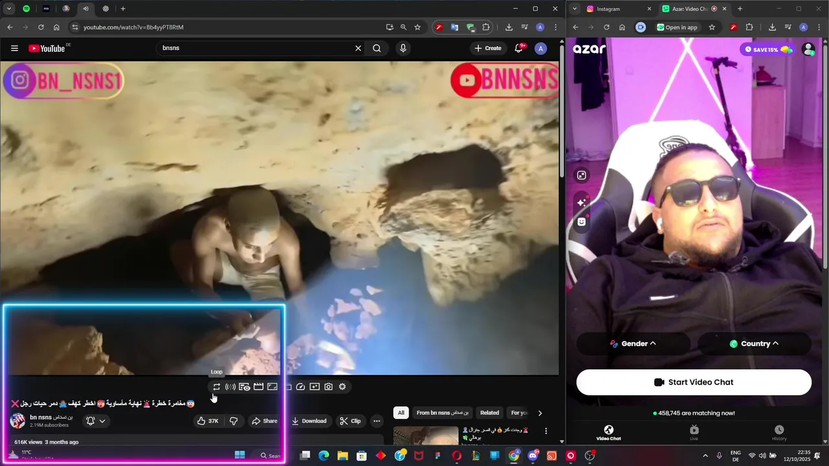Open the Azar History tab
Viewport: 829px width, 466px height.
coord(779,433)
